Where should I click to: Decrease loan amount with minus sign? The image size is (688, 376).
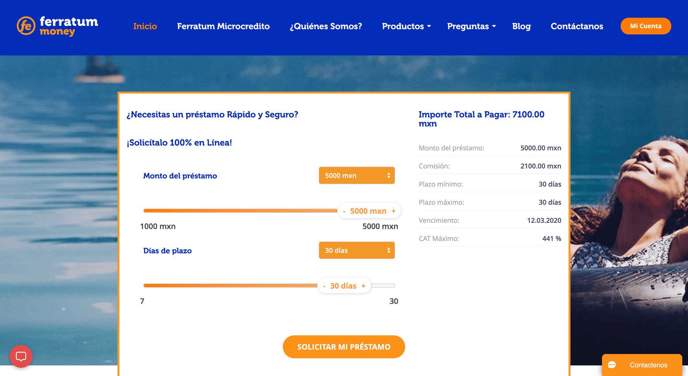pos(344,211)
